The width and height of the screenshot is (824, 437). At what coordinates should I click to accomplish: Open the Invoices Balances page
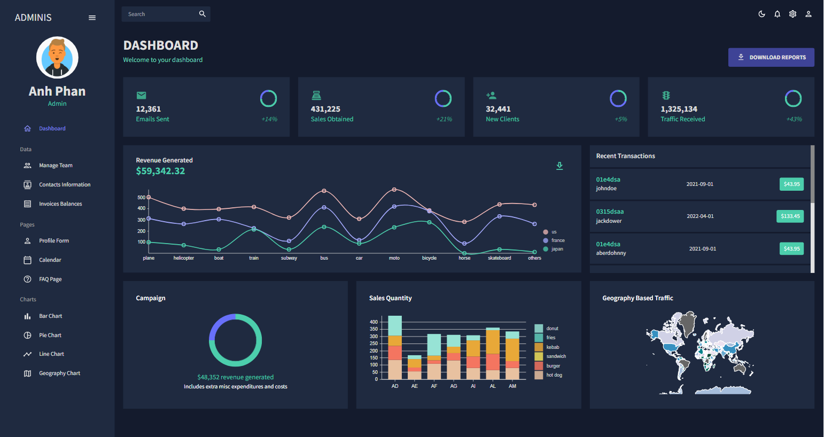(x=60, y=204)
